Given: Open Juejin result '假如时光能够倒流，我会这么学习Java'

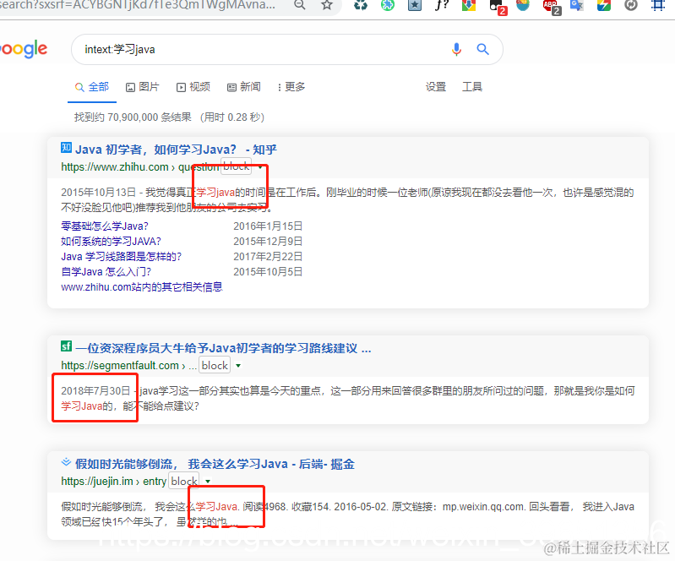Looking at the screenshot, I should (215, 464).
